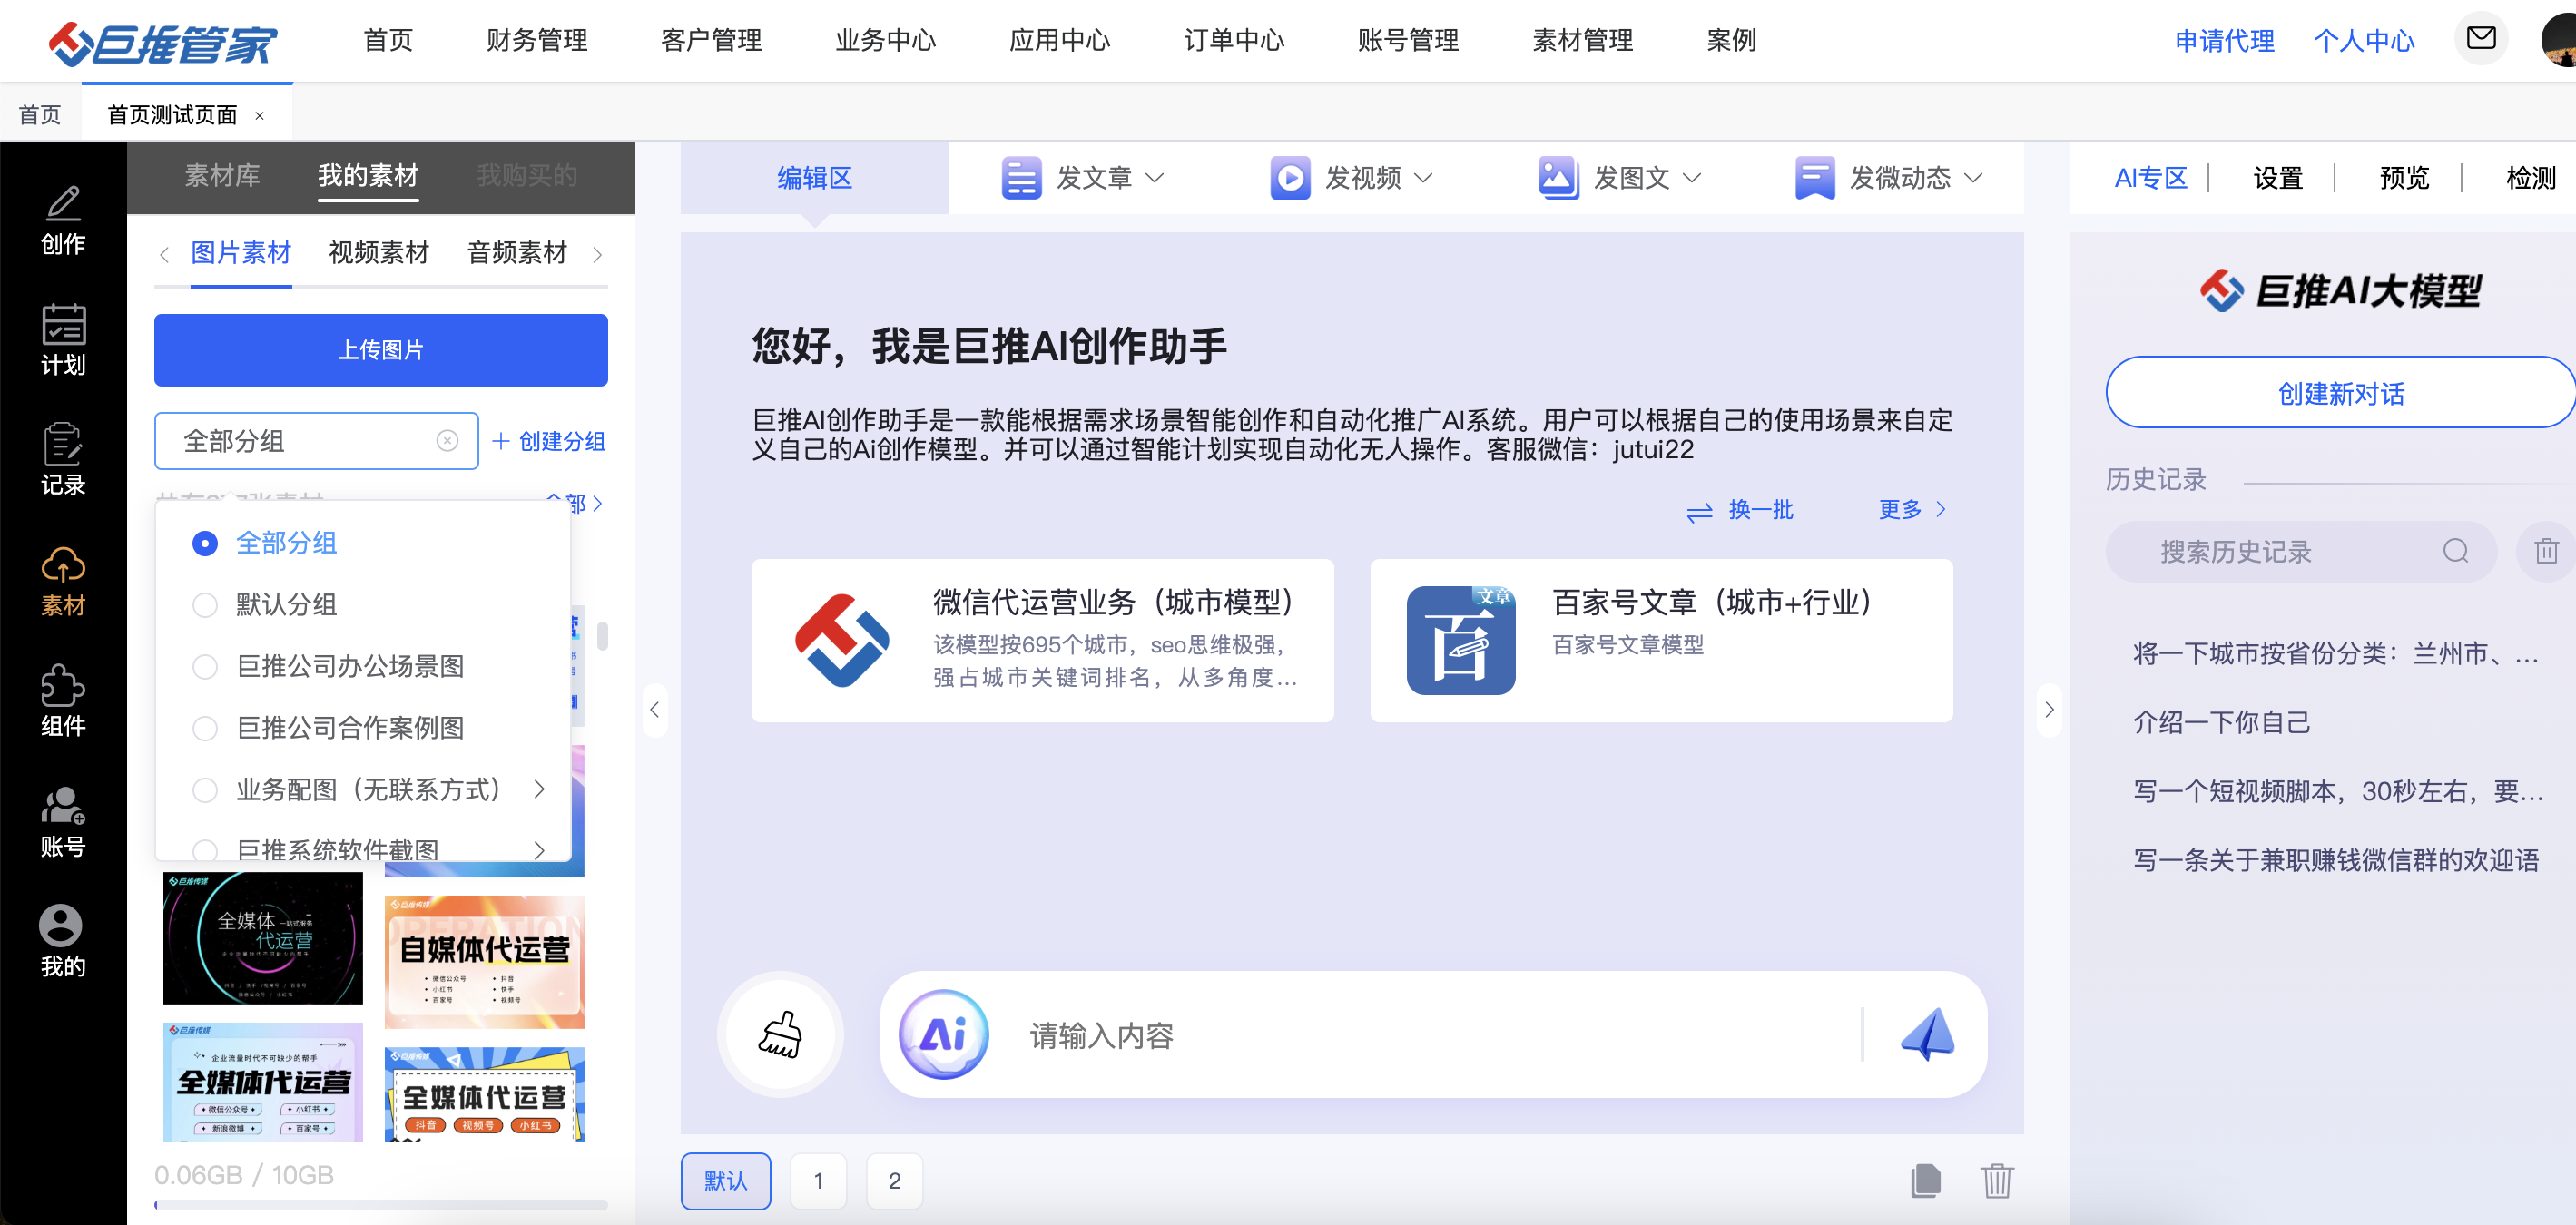Select the 默认分组 radio option
This screenshot has width=2576, height=1225.
pyautogui.click(x=205, y=605)
